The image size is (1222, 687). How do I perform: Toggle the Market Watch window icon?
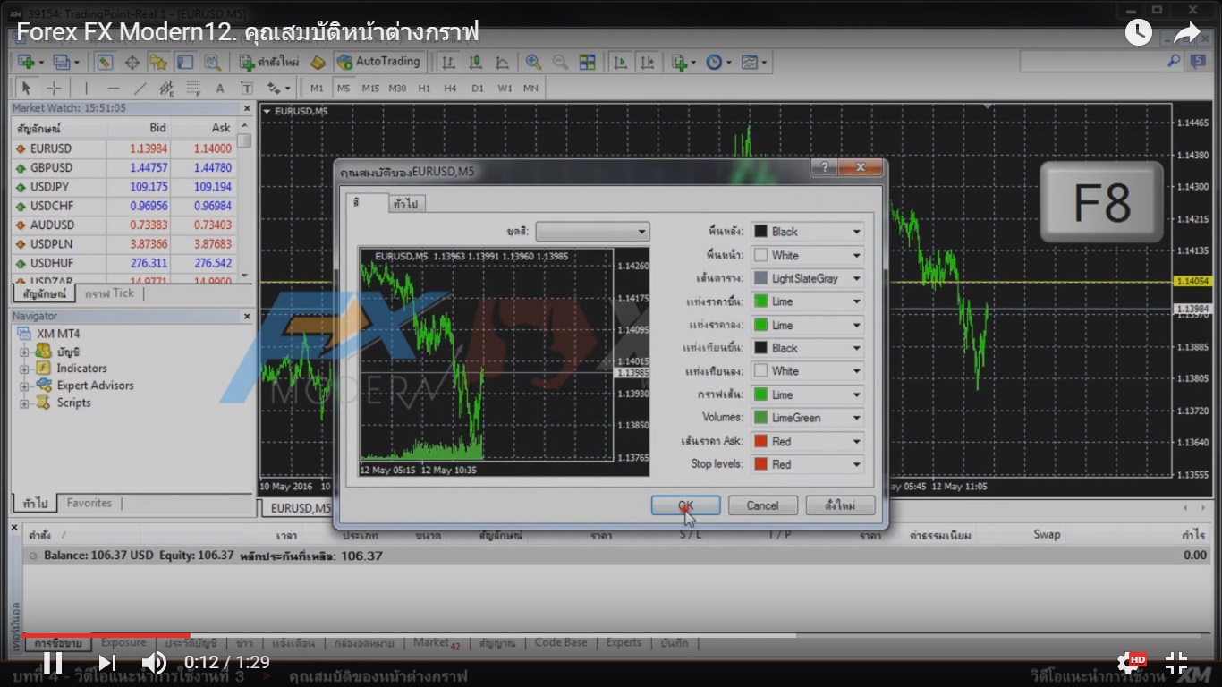105,62
